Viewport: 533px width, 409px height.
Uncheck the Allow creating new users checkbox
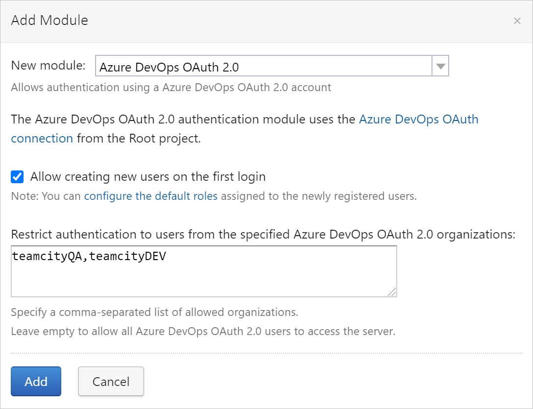17,176
